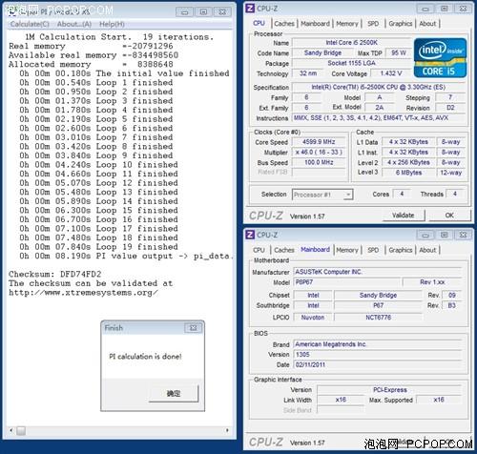477x454 pixels.
Task: Switch to SPD tab in bottom CPU-Z window
Action: 373,250
